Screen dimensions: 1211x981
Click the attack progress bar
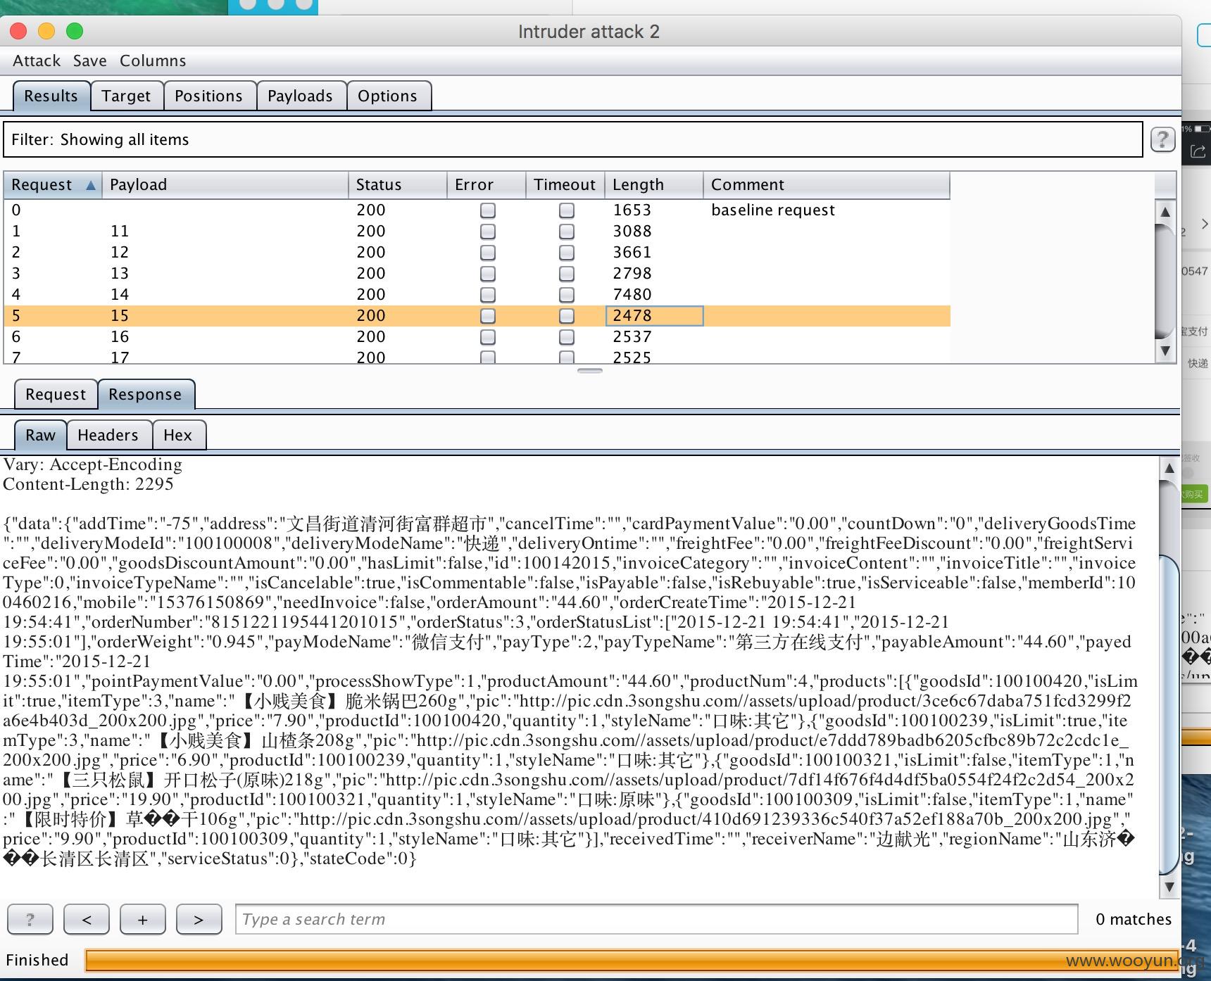click(x=632, y=960)
